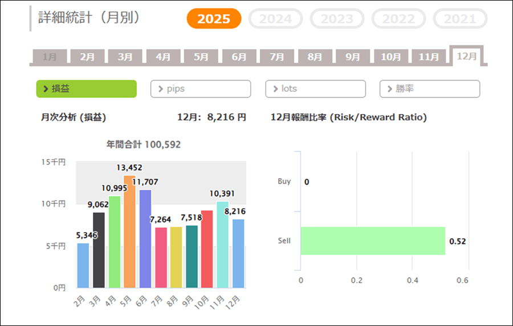This screenshot has height=326, width=513.
Task: Go to the 11月 tab
Action: pyautogui.click(x=429, y=56)
